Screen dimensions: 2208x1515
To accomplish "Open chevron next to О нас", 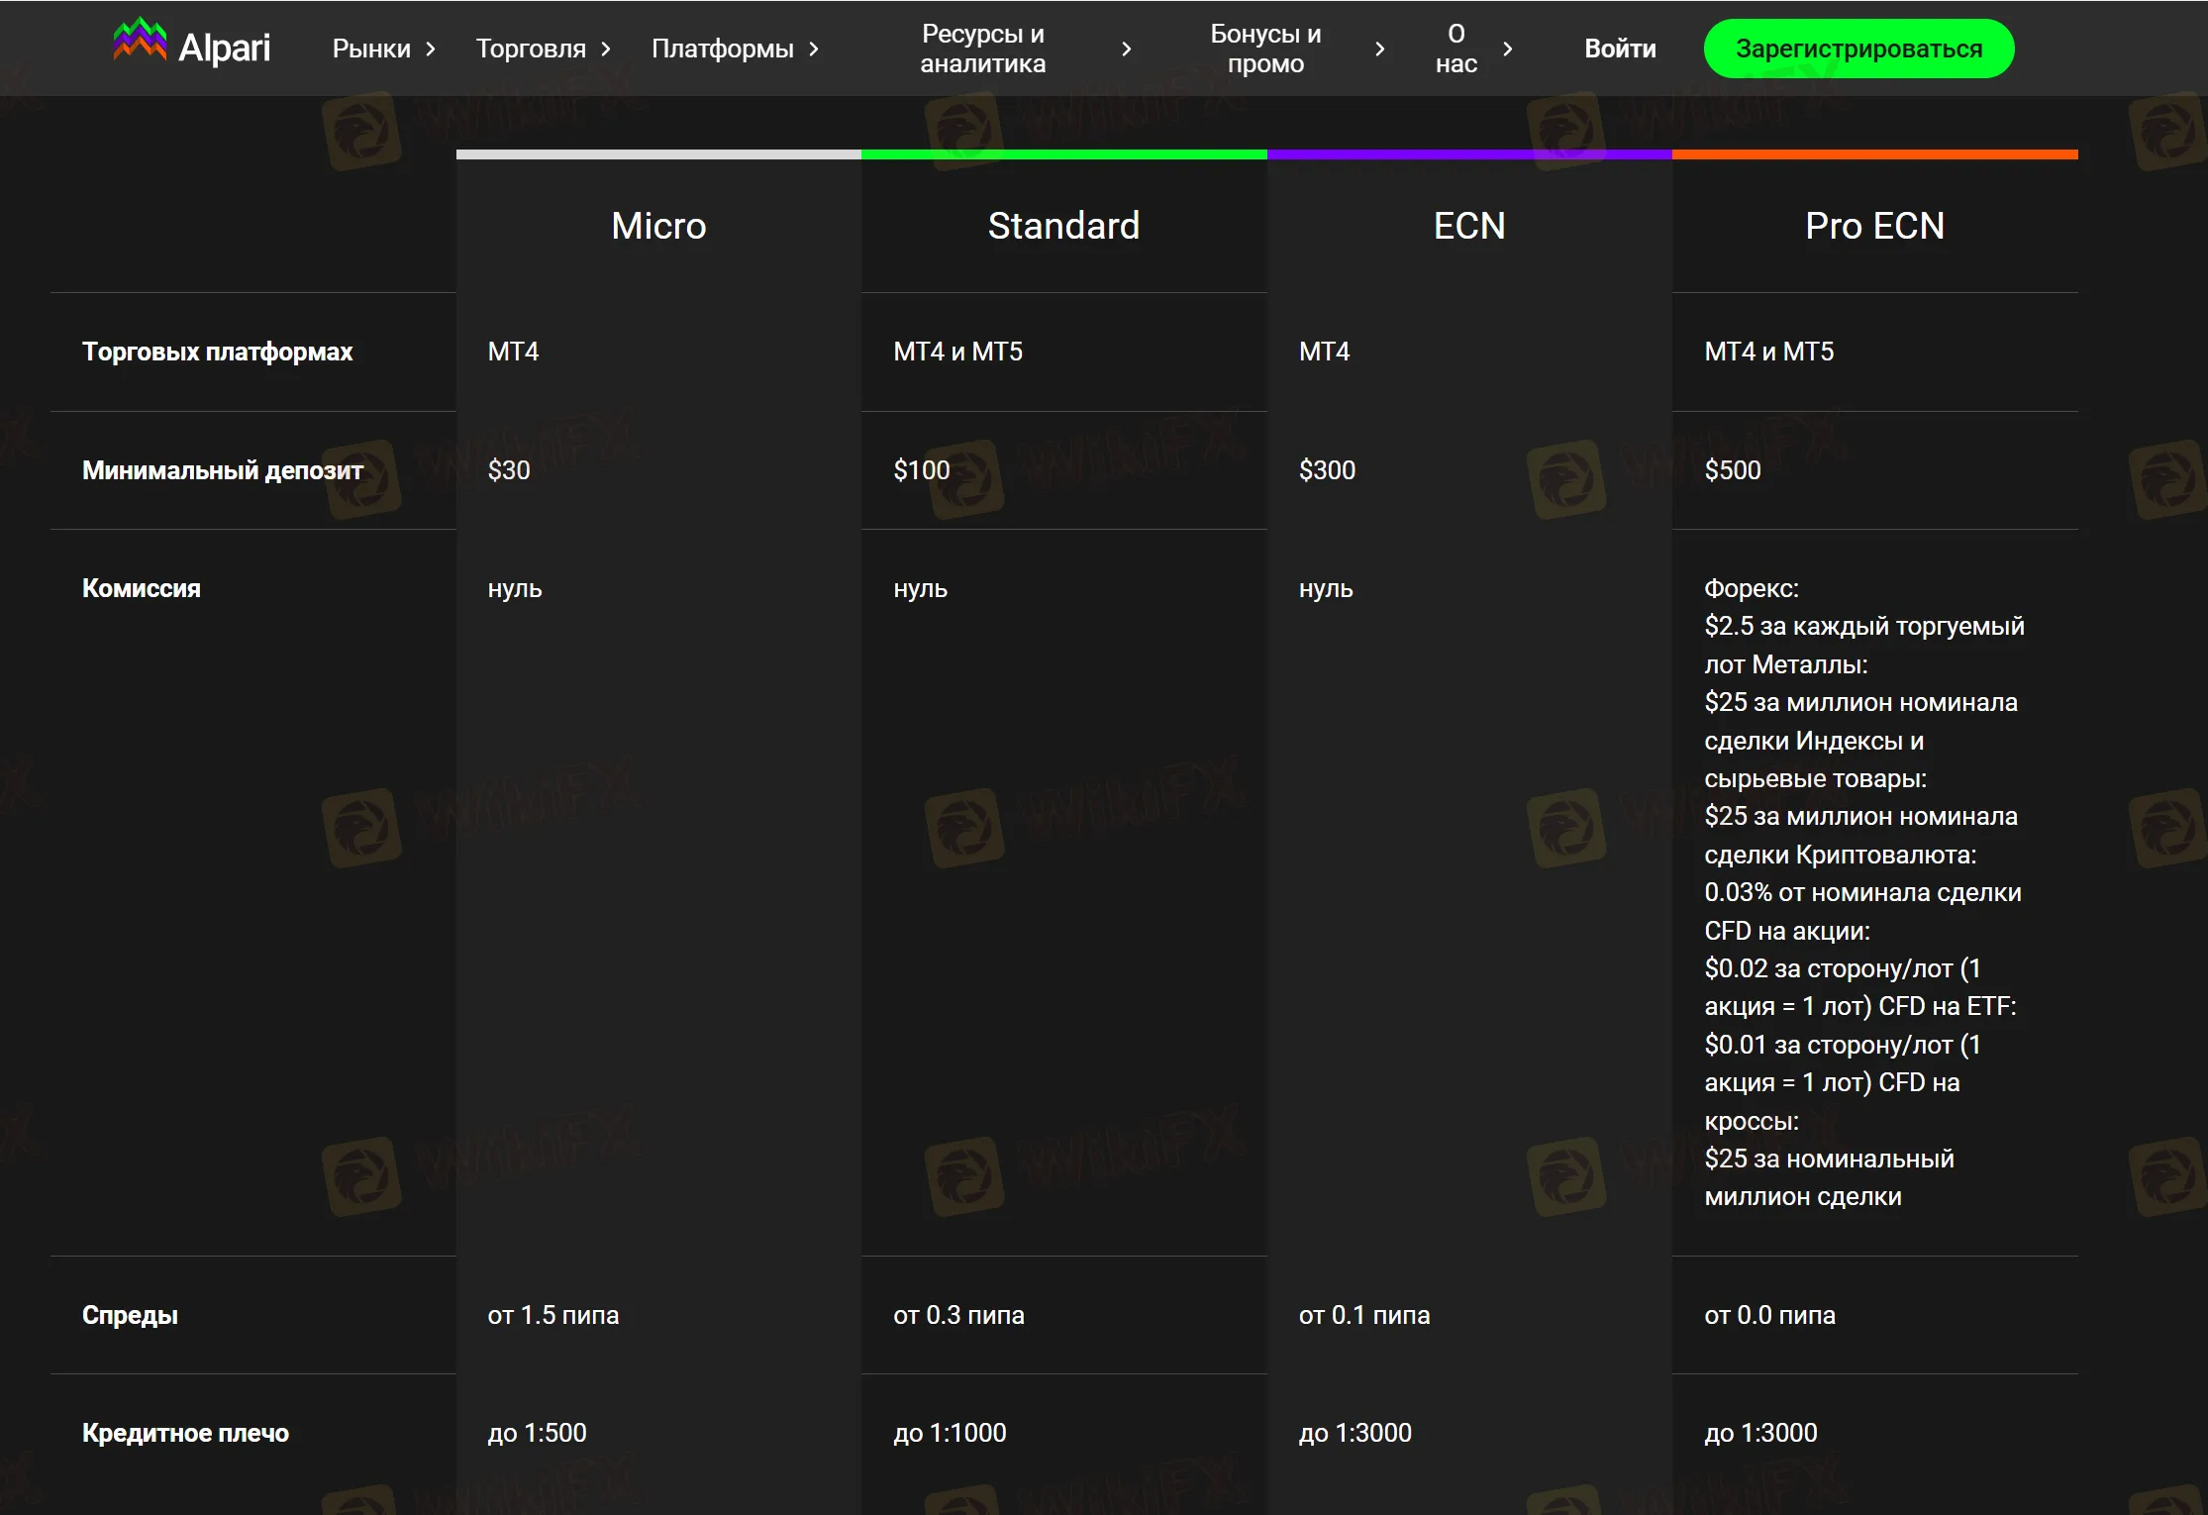I will [x=1507, y=49].
